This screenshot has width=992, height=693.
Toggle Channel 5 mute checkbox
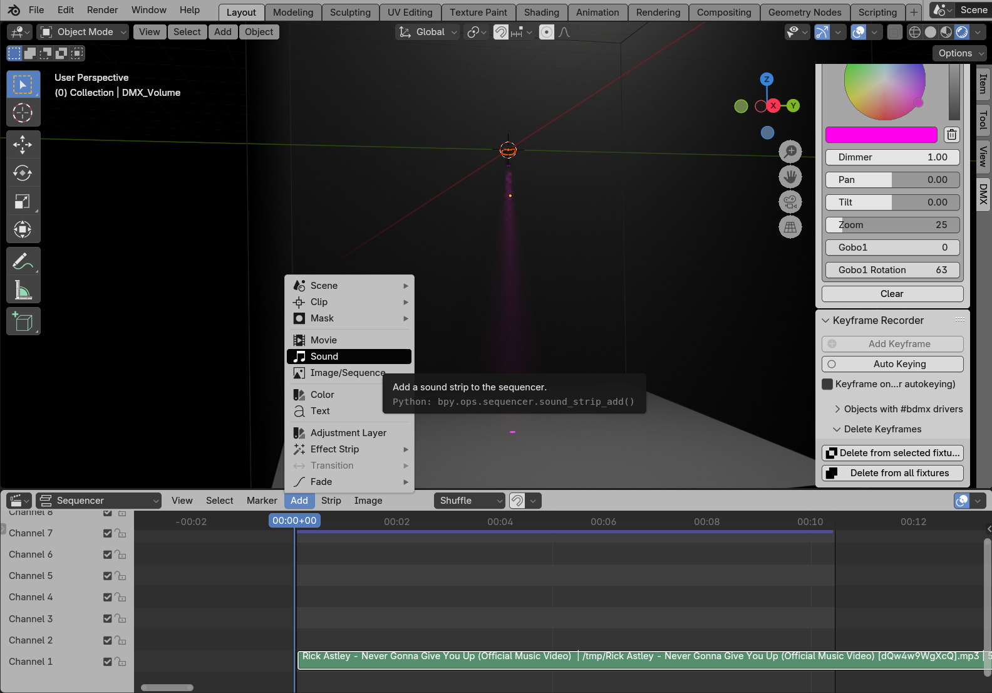pyautogui.click(x=108, y=576)
